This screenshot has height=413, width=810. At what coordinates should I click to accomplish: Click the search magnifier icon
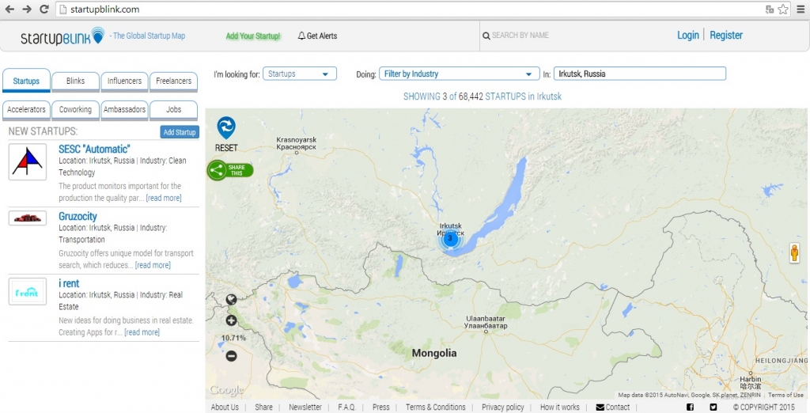486,36
